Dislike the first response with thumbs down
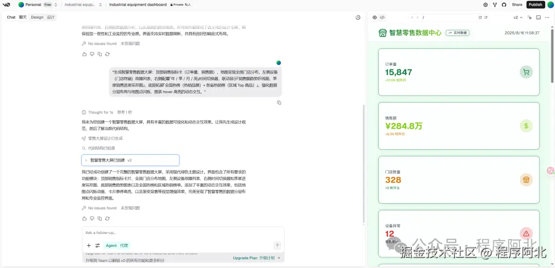Image resolution: width=555 pixels, height=268 pixels. tap(92, 54)
